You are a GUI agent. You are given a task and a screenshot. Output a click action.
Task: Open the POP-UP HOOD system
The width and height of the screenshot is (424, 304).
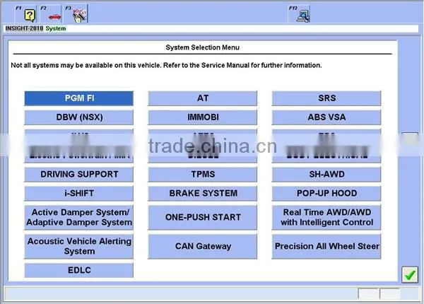point(326,194)
